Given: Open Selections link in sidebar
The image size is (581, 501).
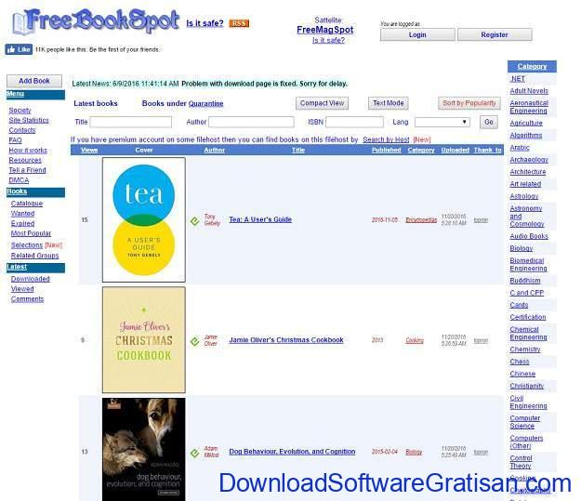Looking at the screenshot, I should [x=27, y=245].
